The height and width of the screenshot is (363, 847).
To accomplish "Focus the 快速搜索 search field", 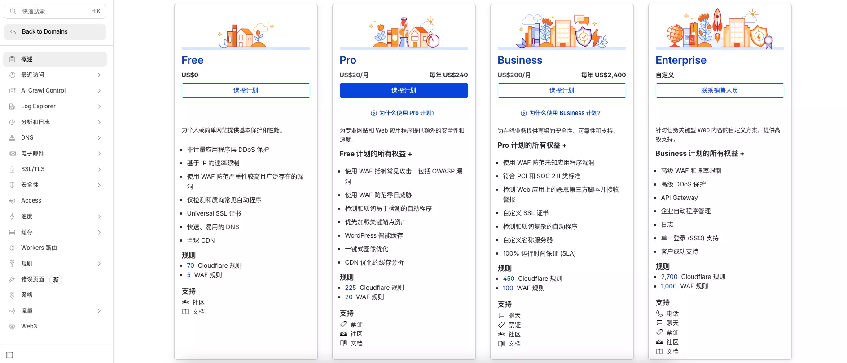I will point(55,11).
